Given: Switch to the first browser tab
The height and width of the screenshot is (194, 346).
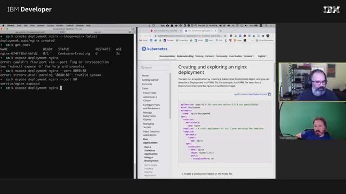Looking at the screenshot, I should pos(165,31).
